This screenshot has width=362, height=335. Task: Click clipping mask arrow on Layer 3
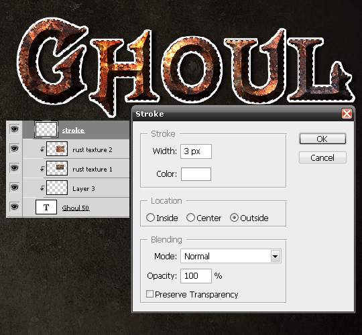pos(42,188)
